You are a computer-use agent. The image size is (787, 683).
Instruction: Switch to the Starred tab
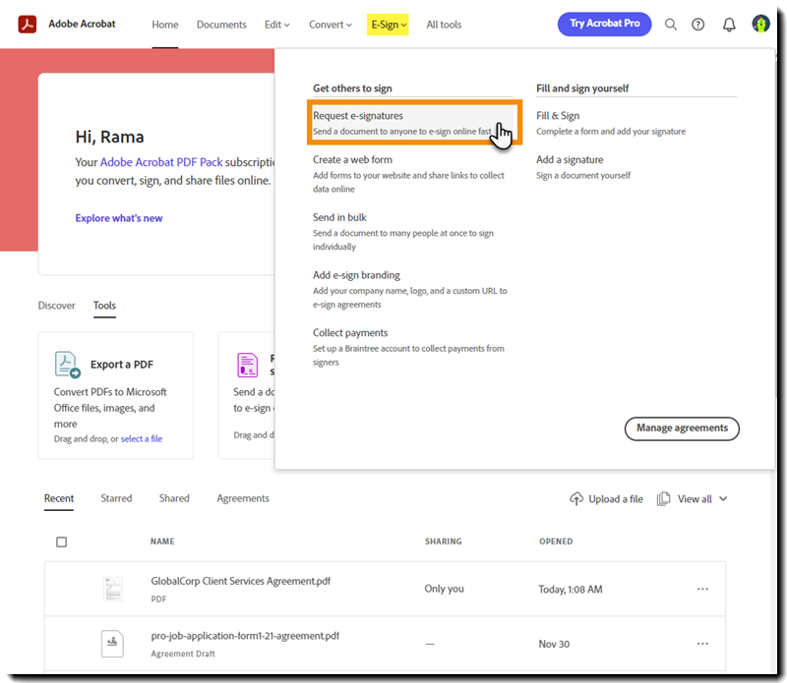116,498
